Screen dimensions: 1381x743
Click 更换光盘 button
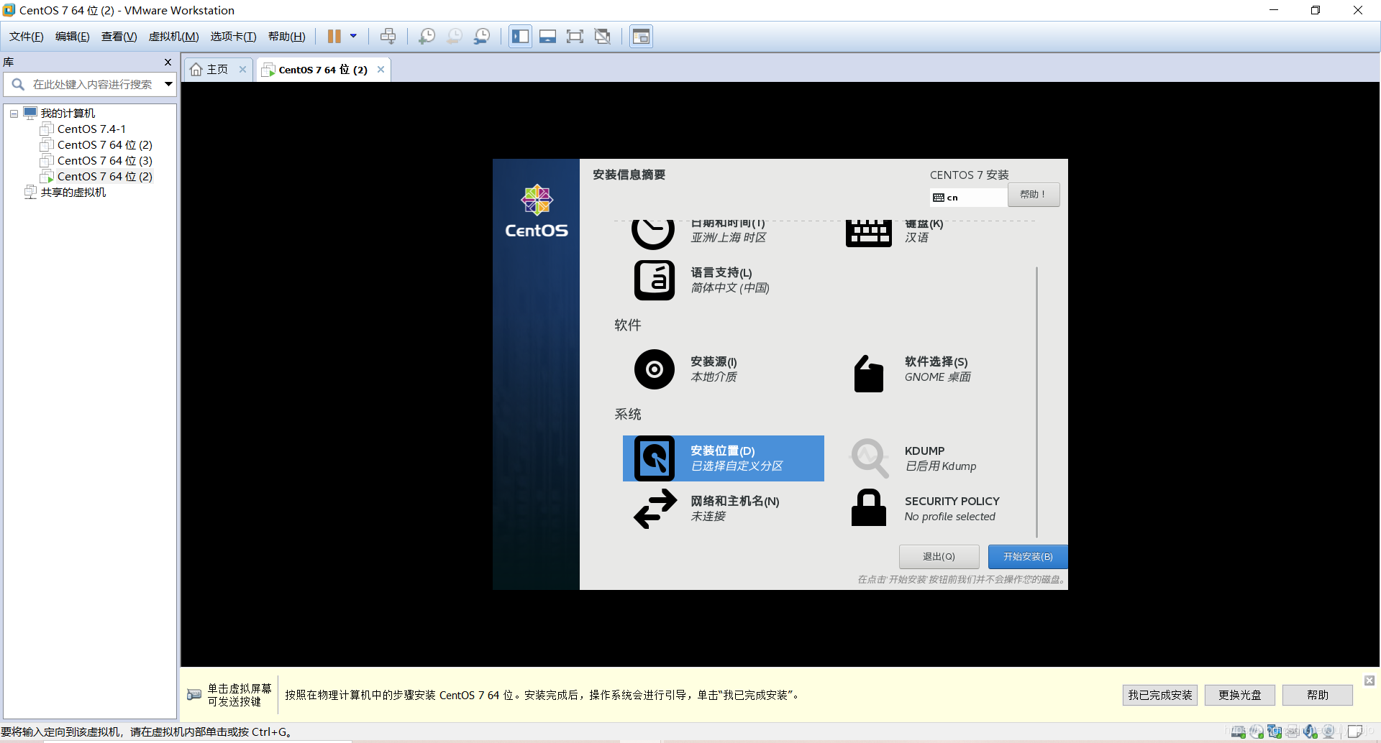click(1240, 695)
